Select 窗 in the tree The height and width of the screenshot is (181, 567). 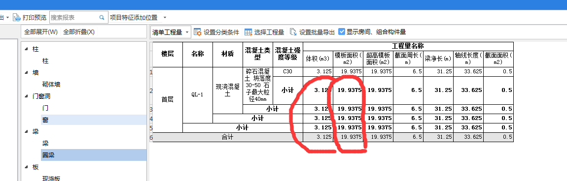coord(45,120)
